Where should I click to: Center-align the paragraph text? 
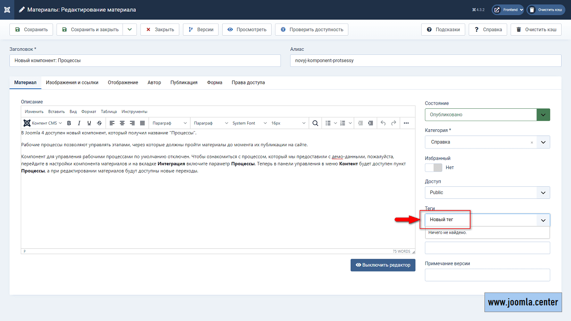click(x=122, y=123)
